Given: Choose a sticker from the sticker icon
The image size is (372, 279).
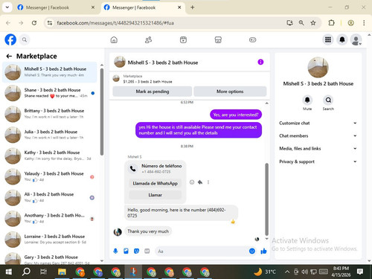Looking at the screenshot, I should [136, 251].
